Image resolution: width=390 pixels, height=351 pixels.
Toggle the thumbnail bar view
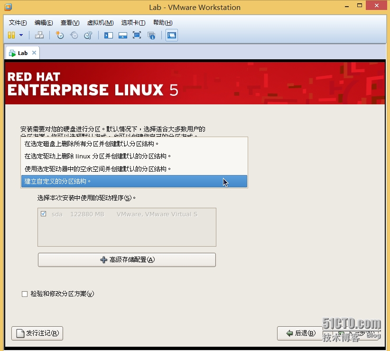[x=123, y=35]
